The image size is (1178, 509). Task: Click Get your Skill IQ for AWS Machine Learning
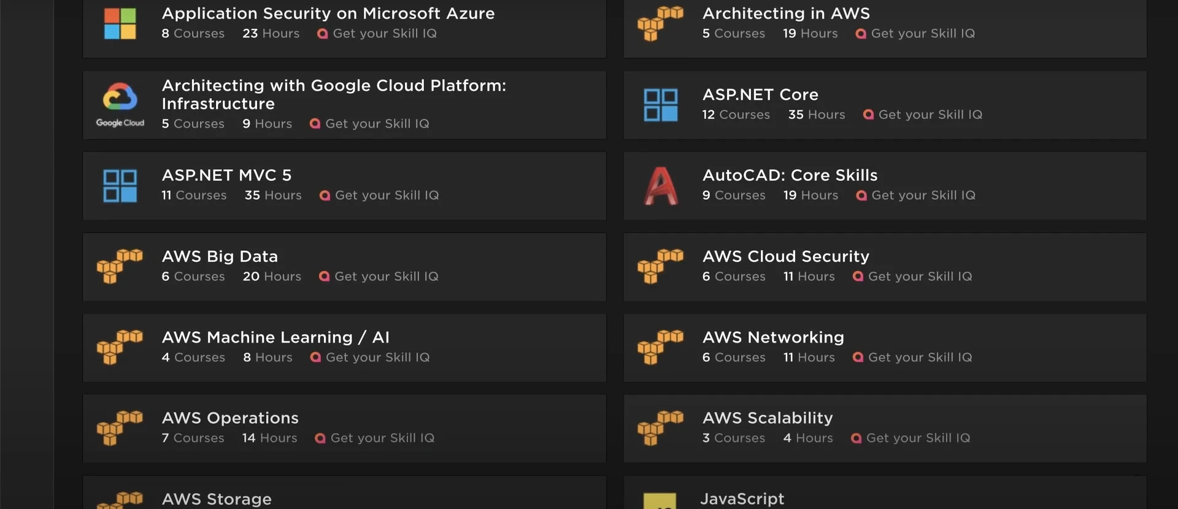[378, 358]
